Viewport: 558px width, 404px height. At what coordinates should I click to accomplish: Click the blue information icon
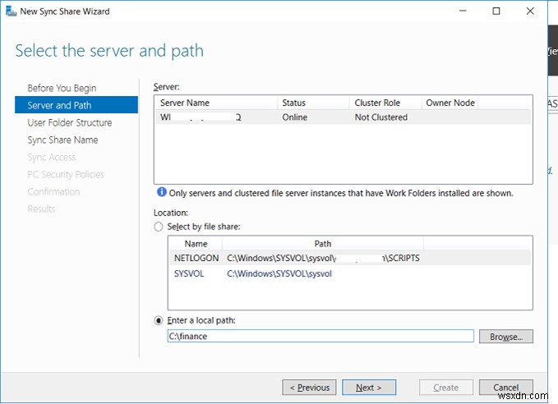[161, 193]
